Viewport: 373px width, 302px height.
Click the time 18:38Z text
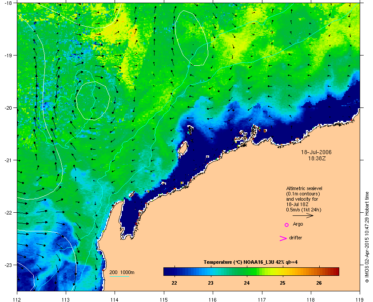tap(317, 158)
